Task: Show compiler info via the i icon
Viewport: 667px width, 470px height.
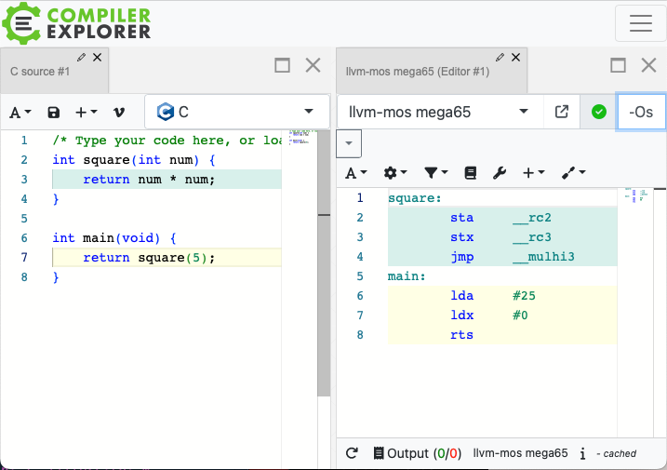Action: coord(582,454)
